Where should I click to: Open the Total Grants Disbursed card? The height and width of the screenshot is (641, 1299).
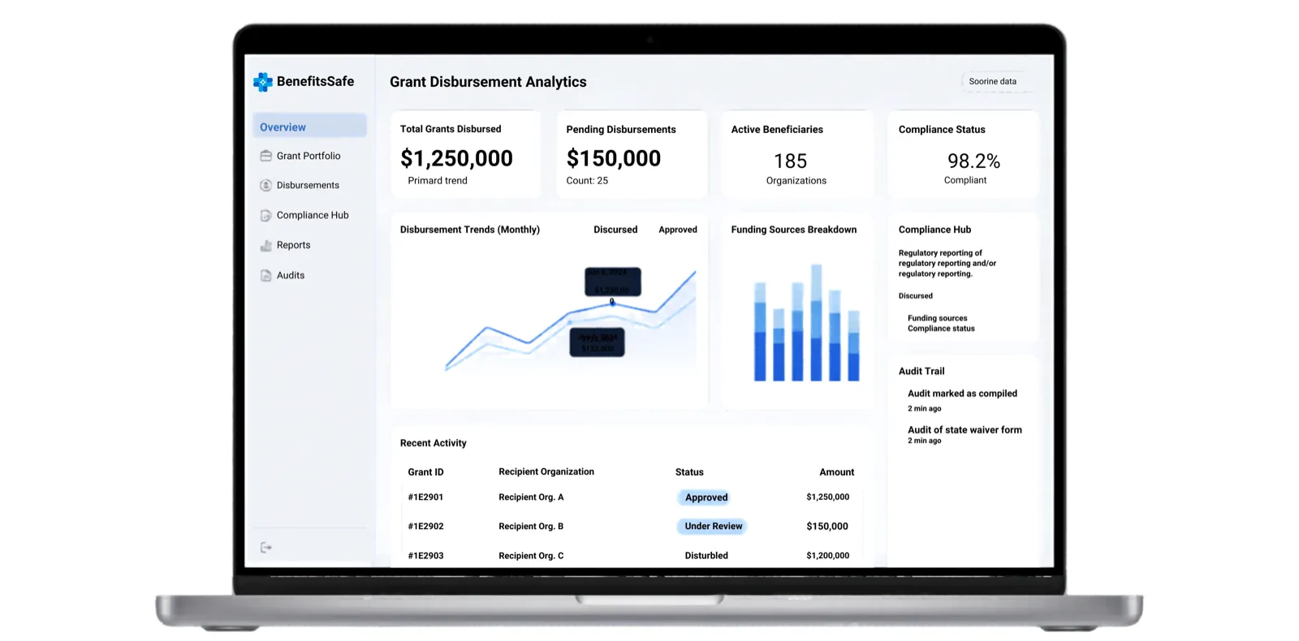pos(465,154)
